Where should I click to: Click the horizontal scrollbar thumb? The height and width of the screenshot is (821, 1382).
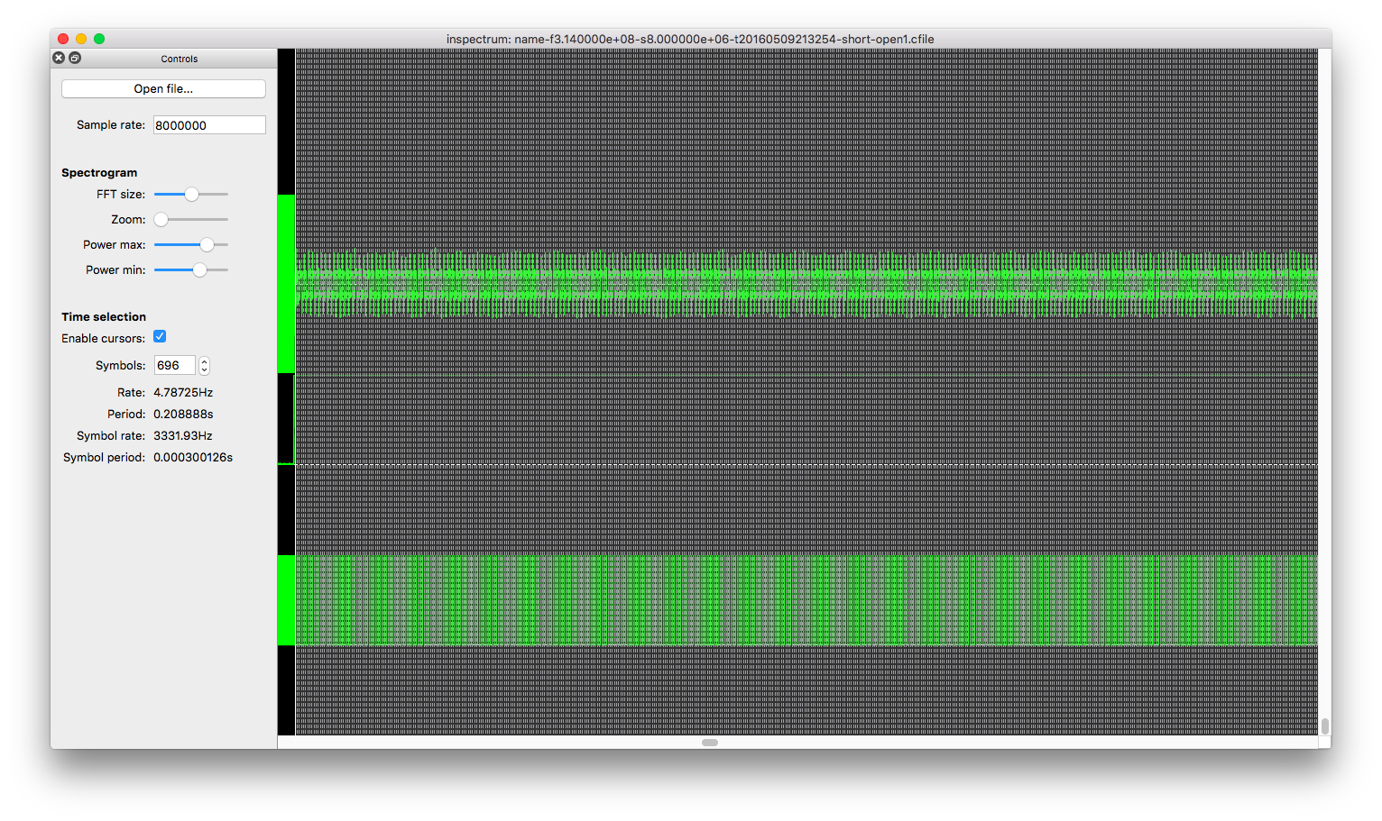710,743
